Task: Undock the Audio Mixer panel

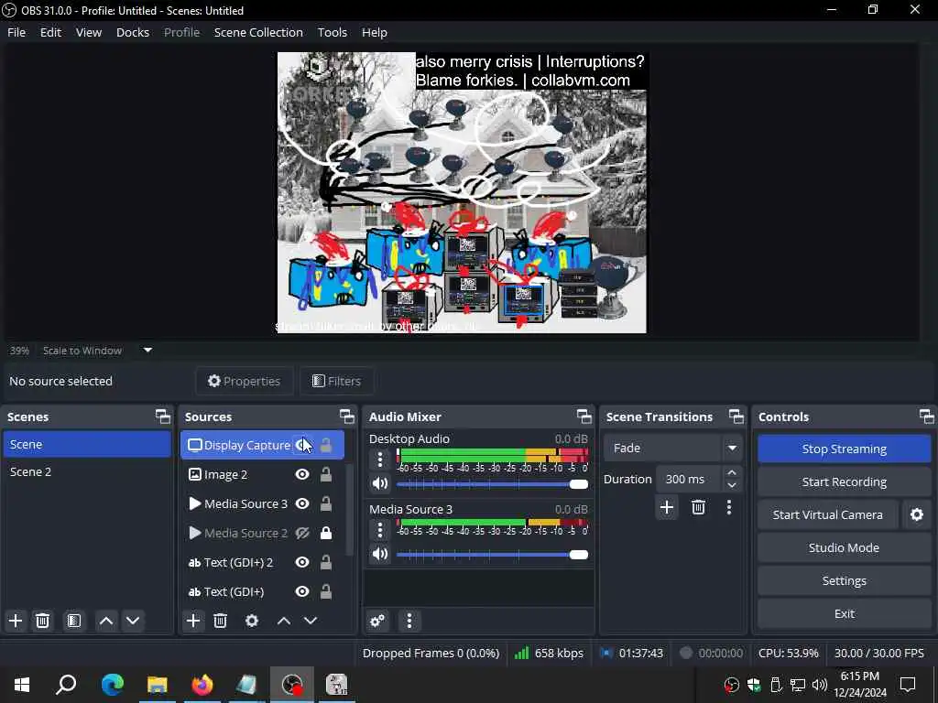Action: point(584,416)
